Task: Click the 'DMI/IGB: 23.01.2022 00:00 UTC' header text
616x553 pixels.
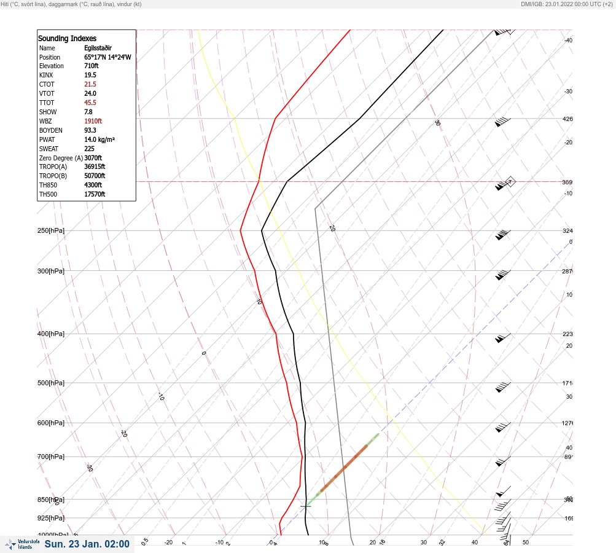Action: click(x=561, y=4)
